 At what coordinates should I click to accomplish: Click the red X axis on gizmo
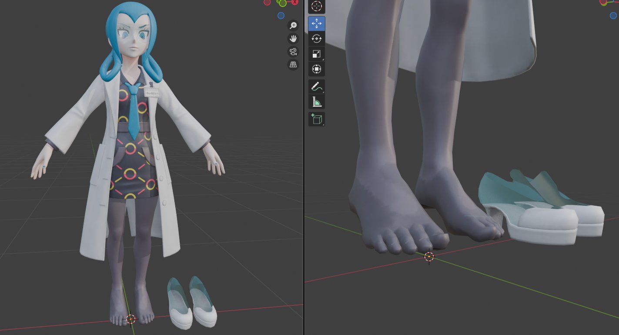click(295, 2)
